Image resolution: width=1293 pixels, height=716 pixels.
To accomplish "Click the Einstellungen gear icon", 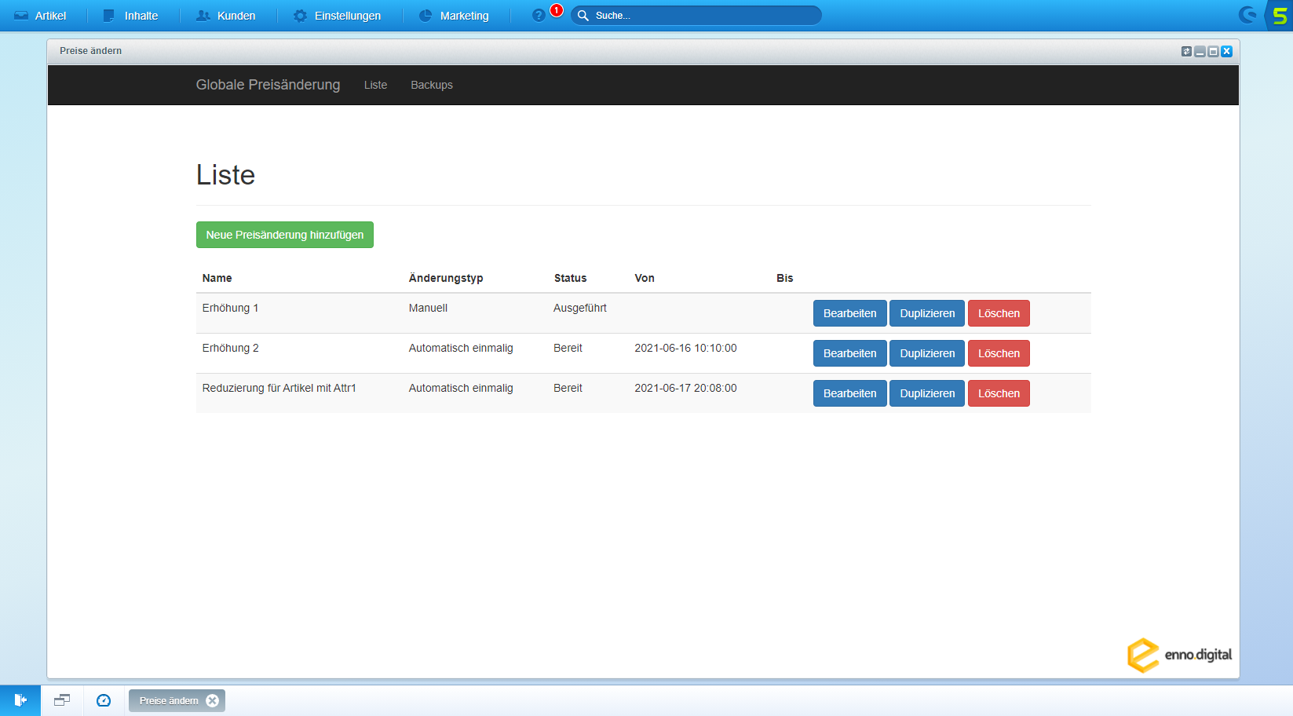I will pos(300,16).
